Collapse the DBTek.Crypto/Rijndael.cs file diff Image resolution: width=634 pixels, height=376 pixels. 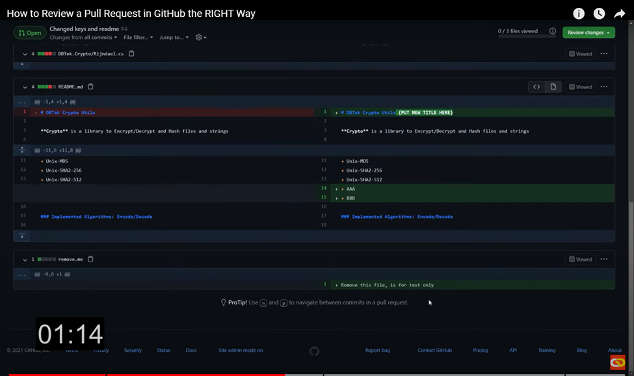pos(25,54)
